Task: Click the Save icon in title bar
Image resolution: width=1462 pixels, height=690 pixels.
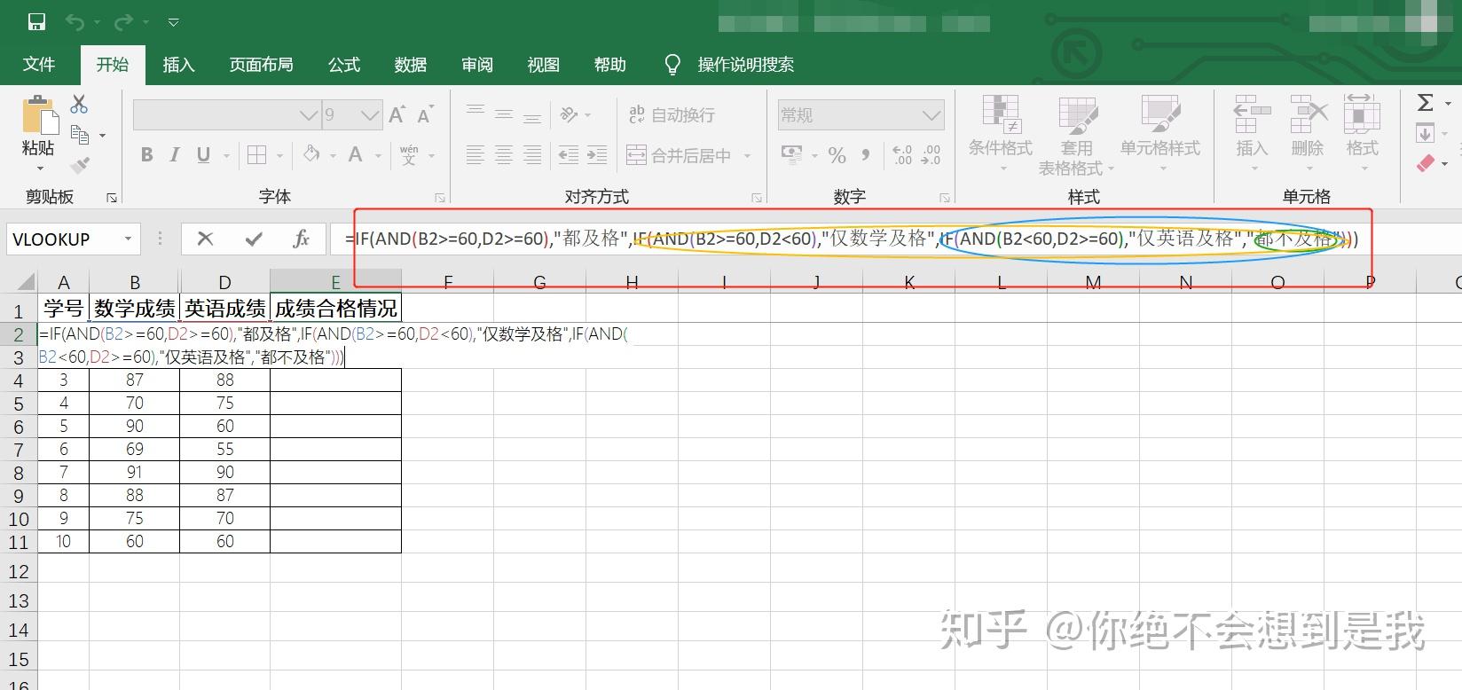Action: coord(36,21)
